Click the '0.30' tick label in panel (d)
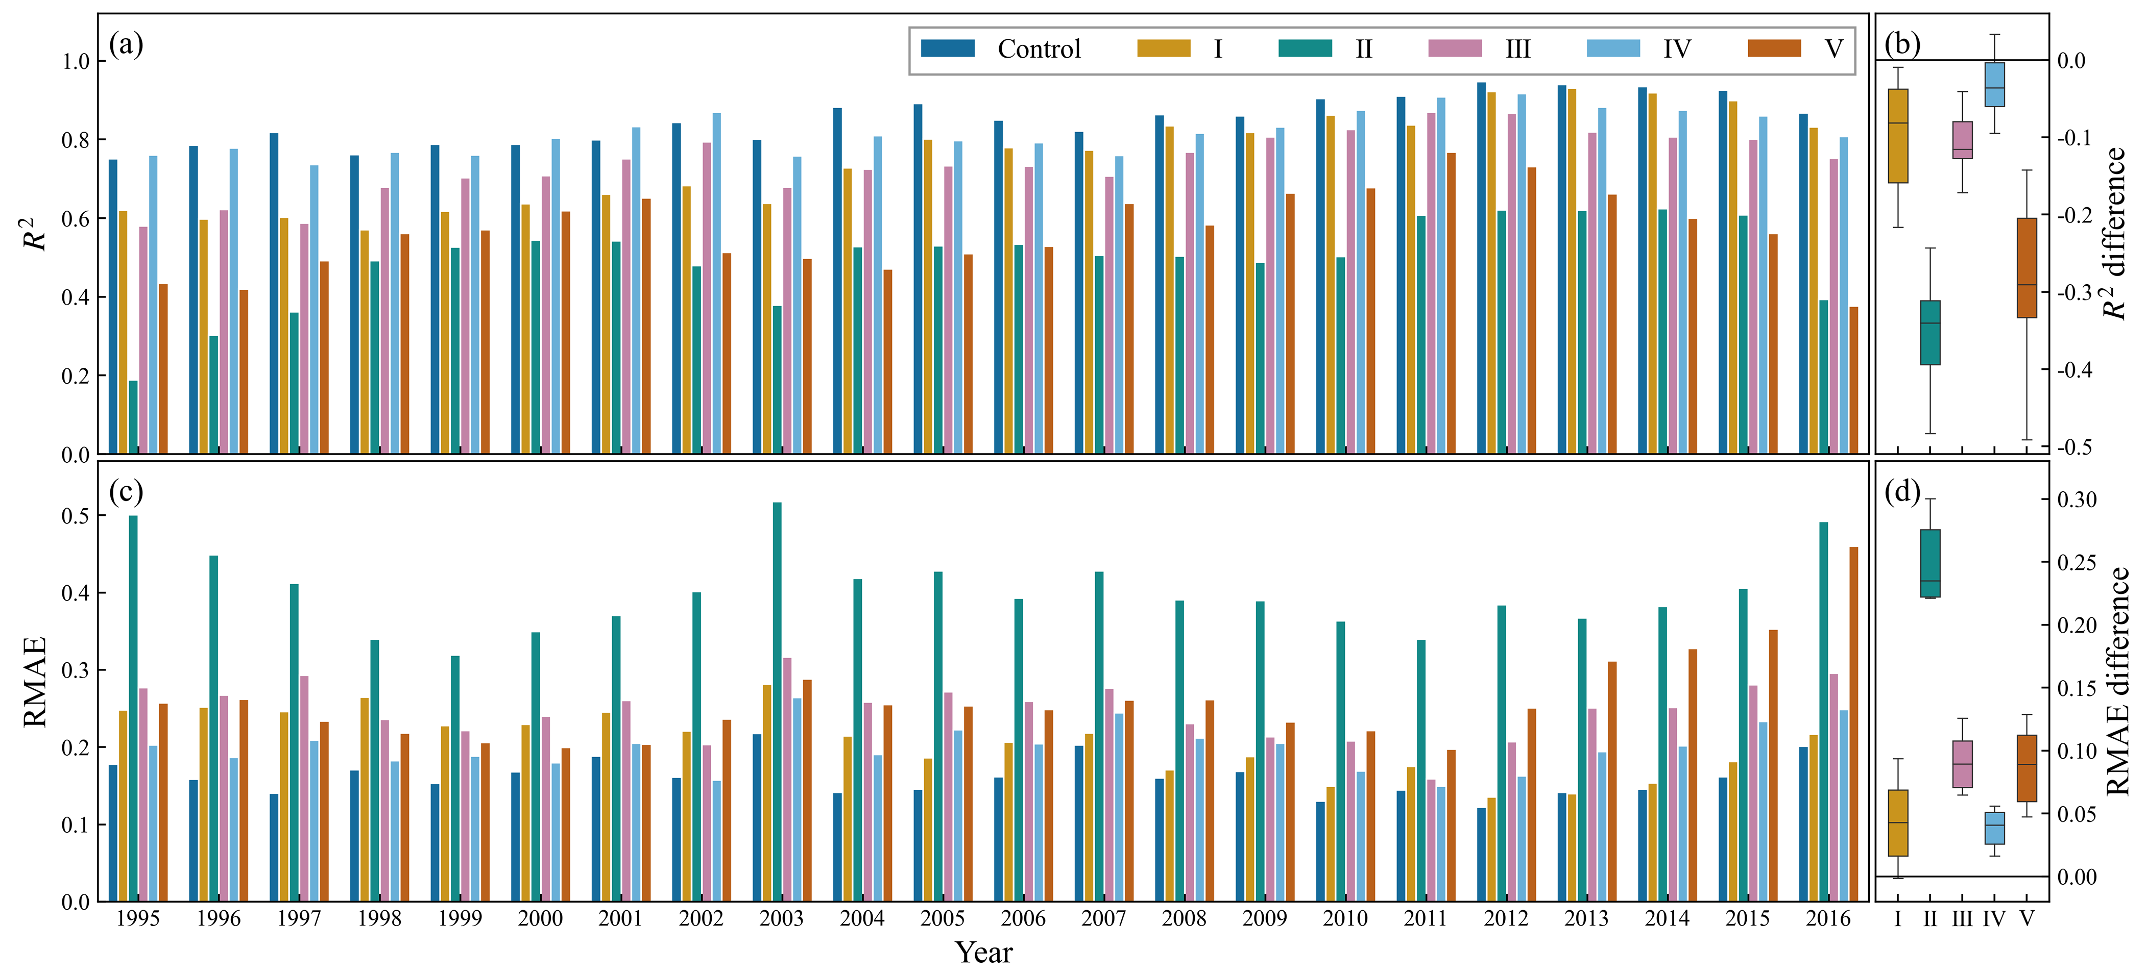Image resolution: width=2147 pixels, height=975 pixels. point(2077,499)
